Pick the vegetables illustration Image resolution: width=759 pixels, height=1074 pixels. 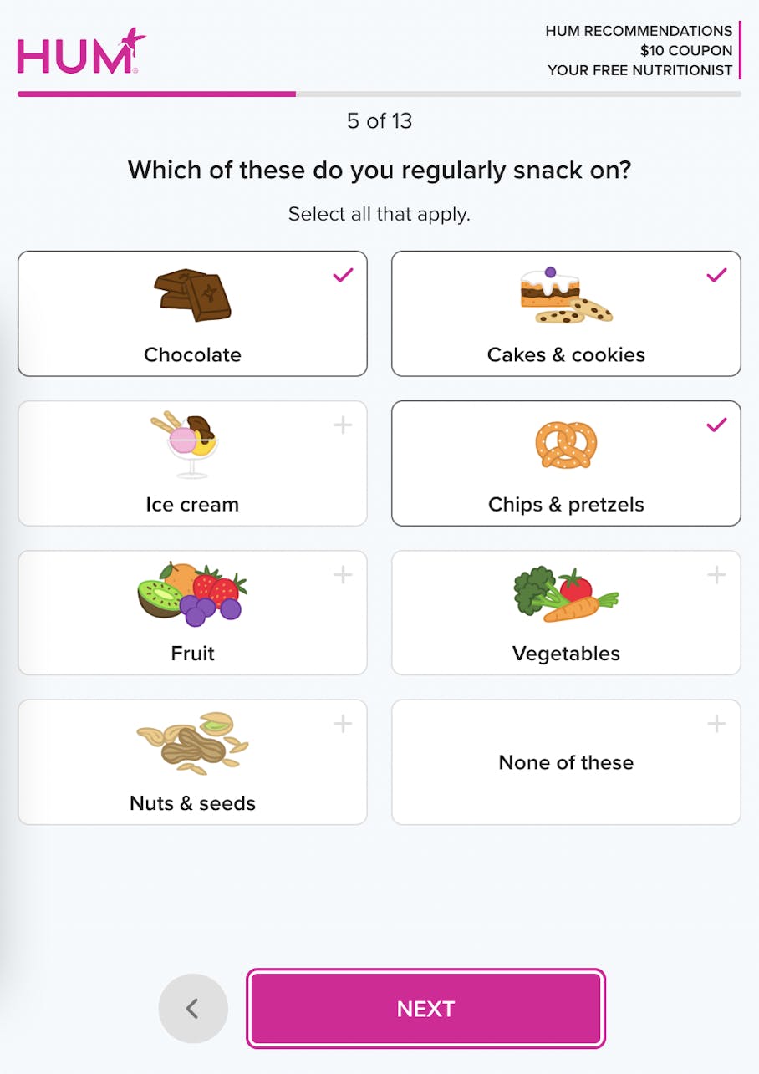pos(566,594)
